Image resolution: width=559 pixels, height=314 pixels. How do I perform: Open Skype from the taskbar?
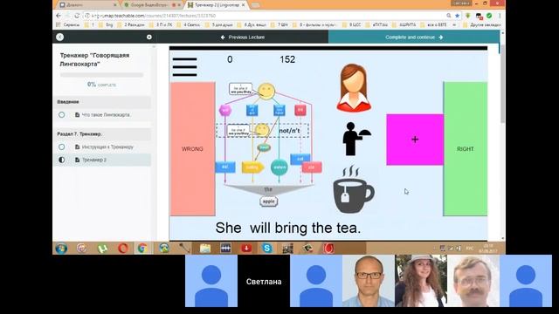click(266, 248)
